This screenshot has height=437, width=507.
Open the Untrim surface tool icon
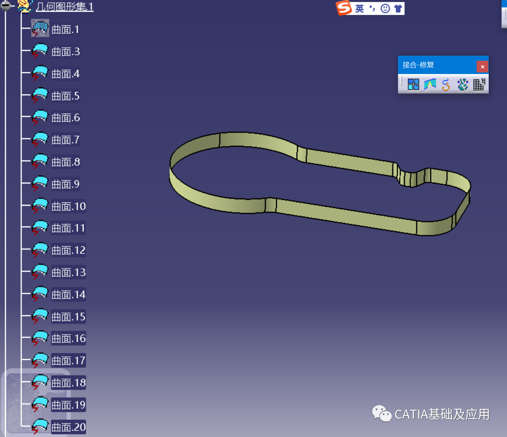click(462, 84)
